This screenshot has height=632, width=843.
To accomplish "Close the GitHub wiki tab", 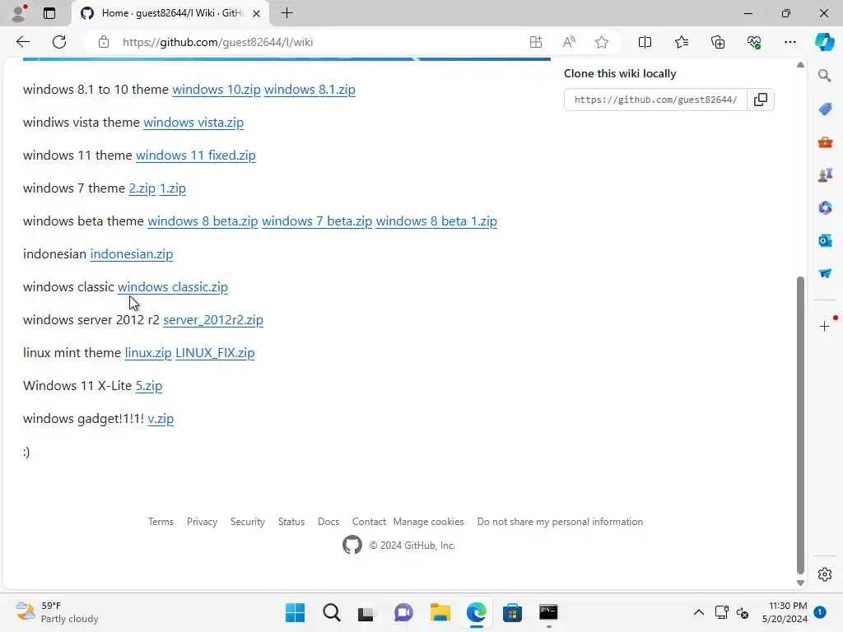I will pyautogui.click(x=257, y=13).
